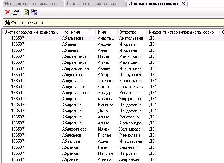Click patronymic cell Андреевич
The width and height of the screenshot is (224, 163).
pyautogui.click(x=129, y=159)
